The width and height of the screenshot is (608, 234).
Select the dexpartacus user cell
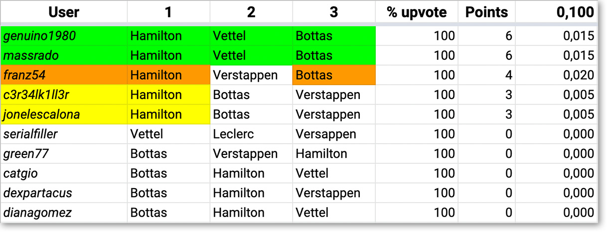[64, 193]
